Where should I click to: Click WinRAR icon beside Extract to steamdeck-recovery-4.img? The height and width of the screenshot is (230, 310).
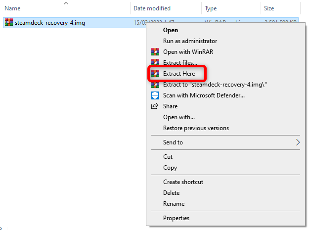tap(154, 85)
